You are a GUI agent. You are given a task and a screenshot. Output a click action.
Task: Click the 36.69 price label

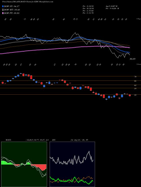tap(133, 59)
